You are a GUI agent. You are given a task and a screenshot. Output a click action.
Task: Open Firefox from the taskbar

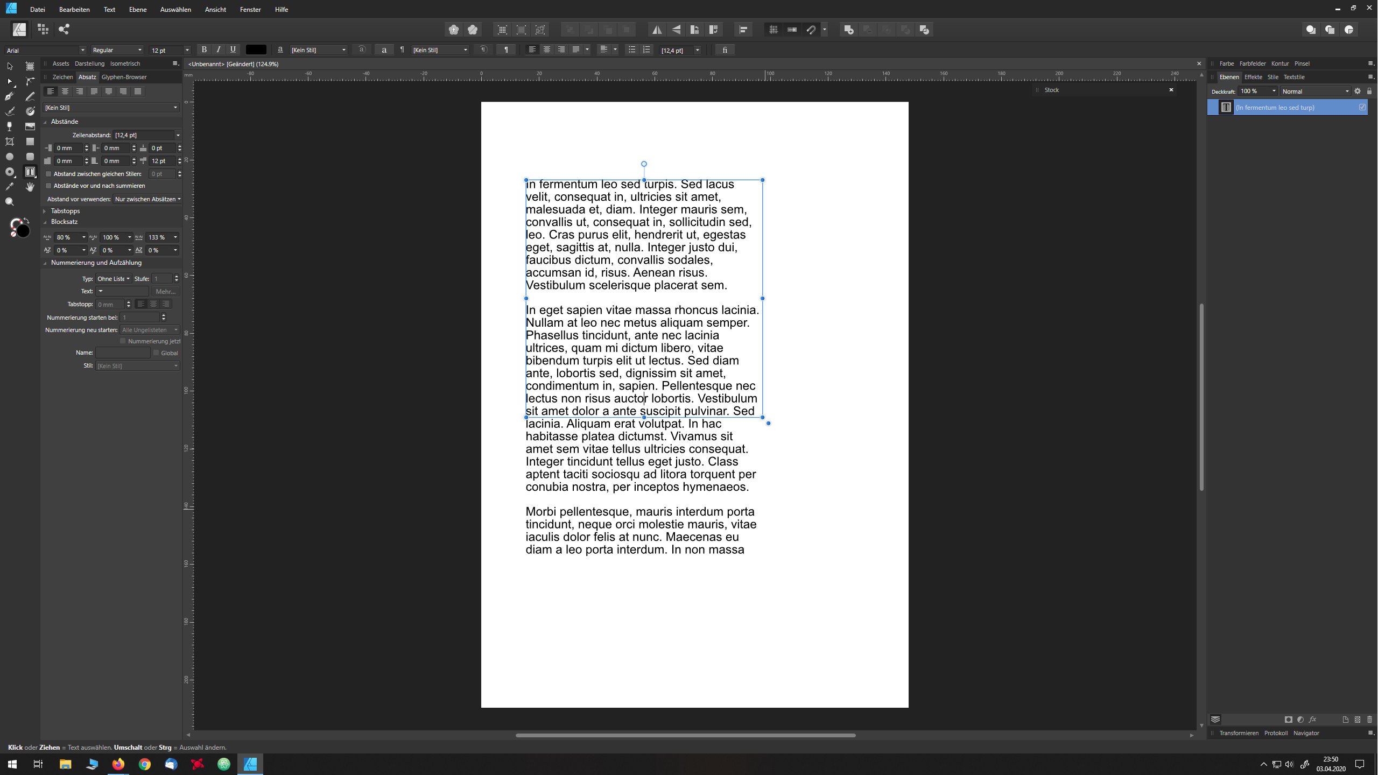118,764
